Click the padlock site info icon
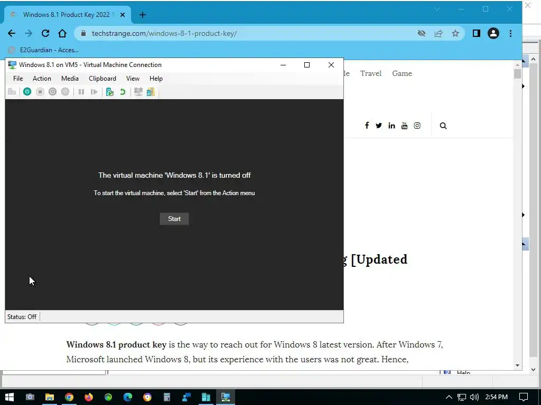This screenshot has width=541, height=405. click(83, 33)
